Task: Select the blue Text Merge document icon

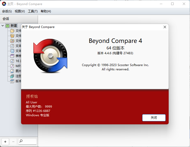Action: click(12, 51)
